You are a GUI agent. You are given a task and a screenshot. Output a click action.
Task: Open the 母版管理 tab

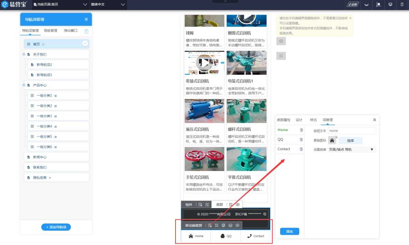[50, 31]
